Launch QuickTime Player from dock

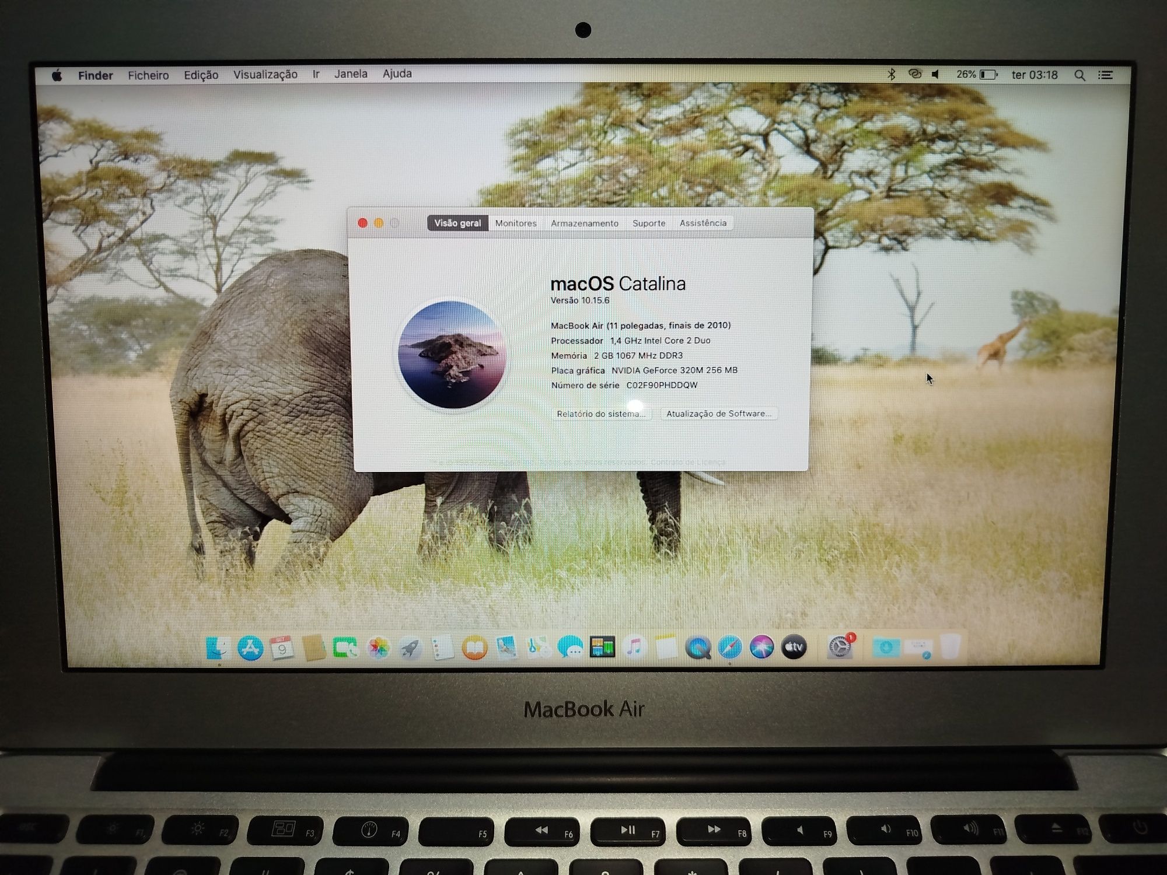coord(698,647)
